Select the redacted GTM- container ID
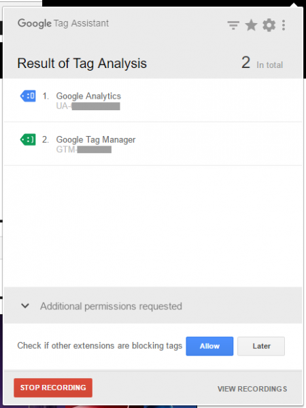The image size is (306, 408). tap(84, 150)
